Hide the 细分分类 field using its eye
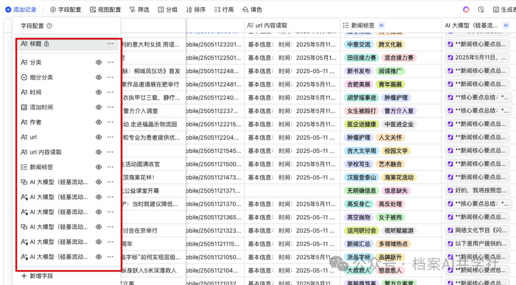The height and width of the screenshot is (285, 516). [98, 77]
